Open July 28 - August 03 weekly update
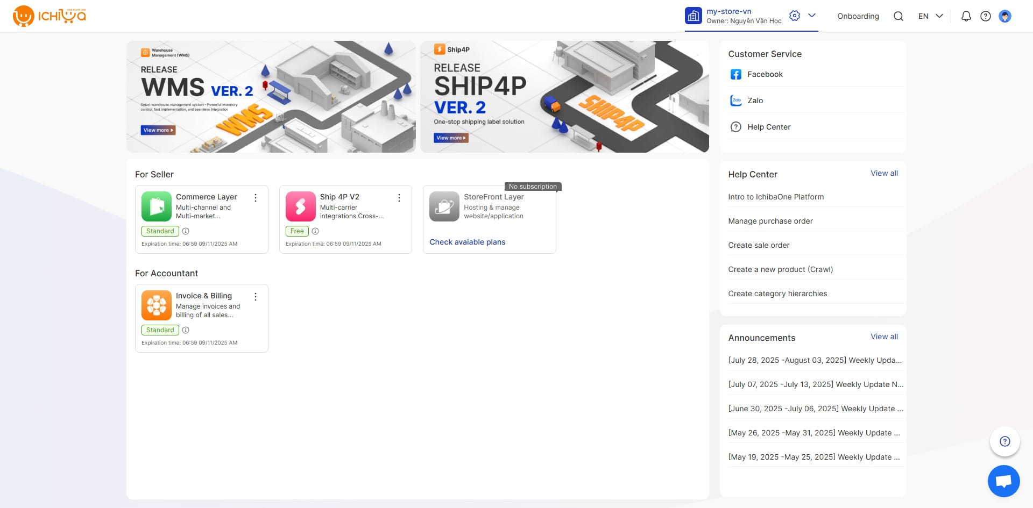Screen dimensions: 1033x508 point(816,360)
